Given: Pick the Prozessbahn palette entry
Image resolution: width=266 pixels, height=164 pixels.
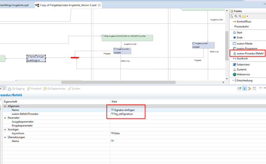Looking at the screenshot, I should pos(242,27).
